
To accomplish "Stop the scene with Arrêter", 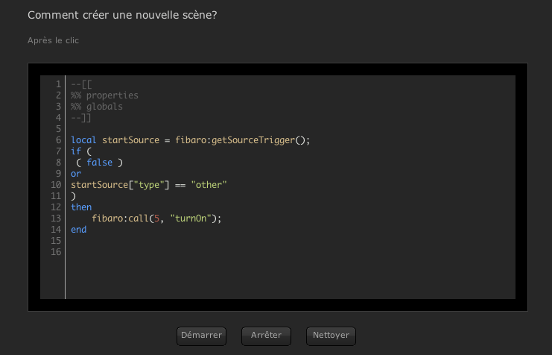I will 266,336.
